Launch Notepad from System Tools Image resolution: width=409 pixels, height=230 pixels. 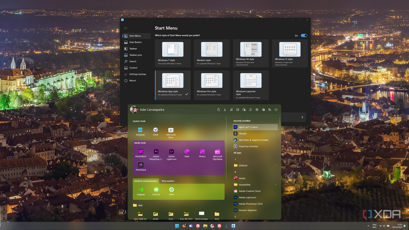140,132
